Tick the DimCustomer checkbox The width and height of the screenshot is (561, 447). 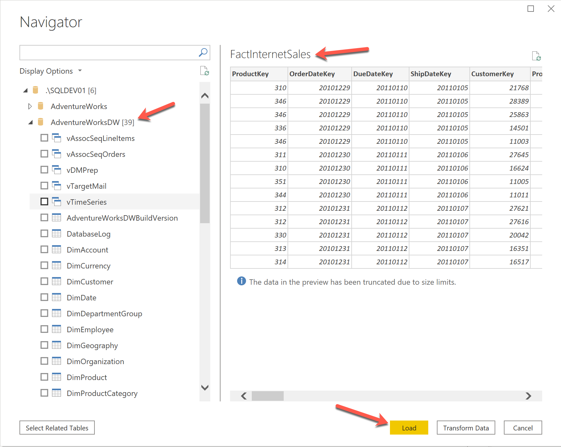pos(44,281)
